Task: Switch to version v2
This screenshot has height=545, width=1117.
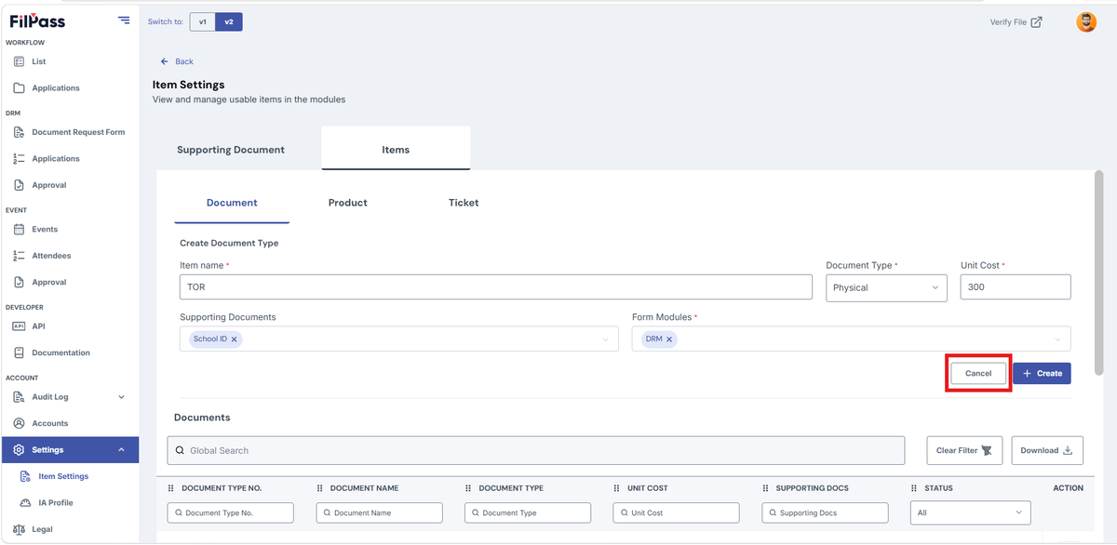Action: (229, 21)
